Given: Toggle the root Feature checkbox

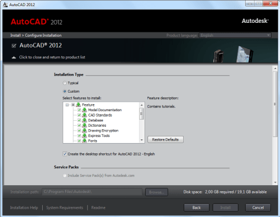Looking at the screenshot, I should pyautogui.click(x=73, y=105).
